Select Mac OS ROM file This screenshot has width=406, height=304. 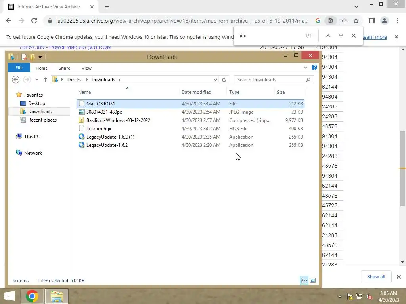(x=191, y=104)
